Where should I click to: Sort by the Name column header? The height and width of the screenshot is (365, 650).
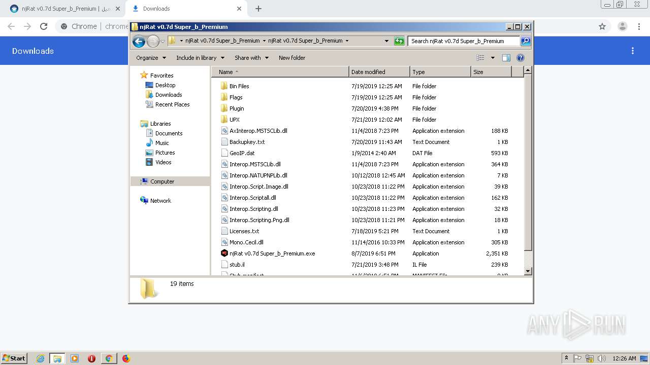coord(280,72)
